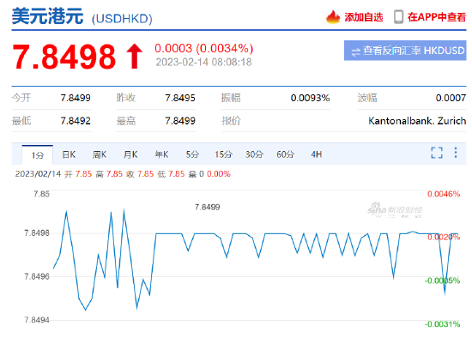
Task: Click the 最低 value 7.8492
Action: 76,121
